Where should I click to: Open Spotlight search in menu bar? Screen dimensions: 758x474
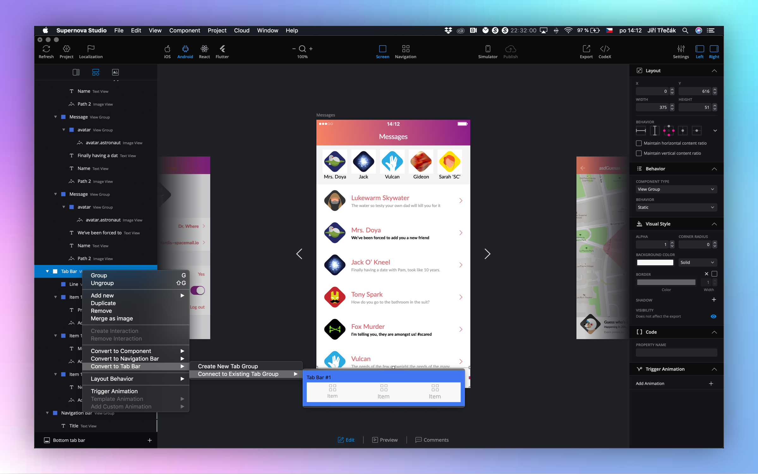pos(685,30)
